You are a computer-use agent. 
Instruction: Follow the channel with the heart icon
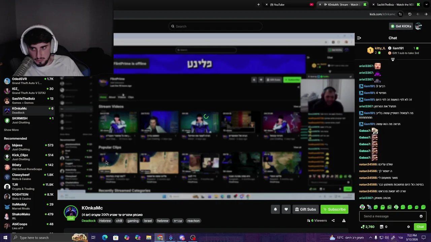(x=286, y=209)
